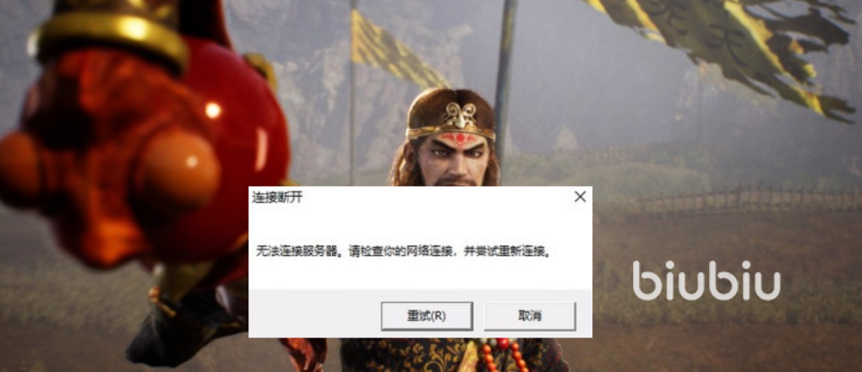This screenshot has height=372, width=862.
Task: Click the red mark on character's forehead
Action: tap(461, 138)
